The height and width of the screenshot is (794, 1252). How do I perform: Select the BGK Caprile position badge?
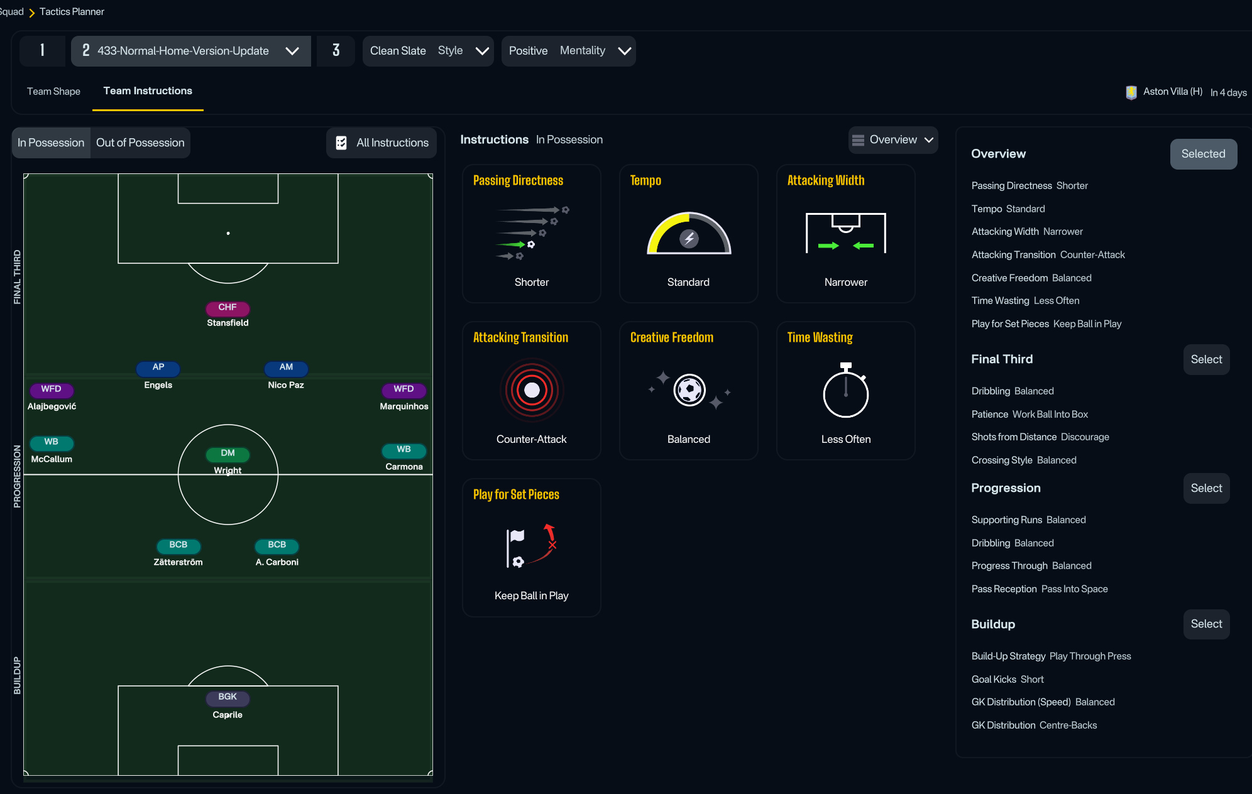[228, 697]
